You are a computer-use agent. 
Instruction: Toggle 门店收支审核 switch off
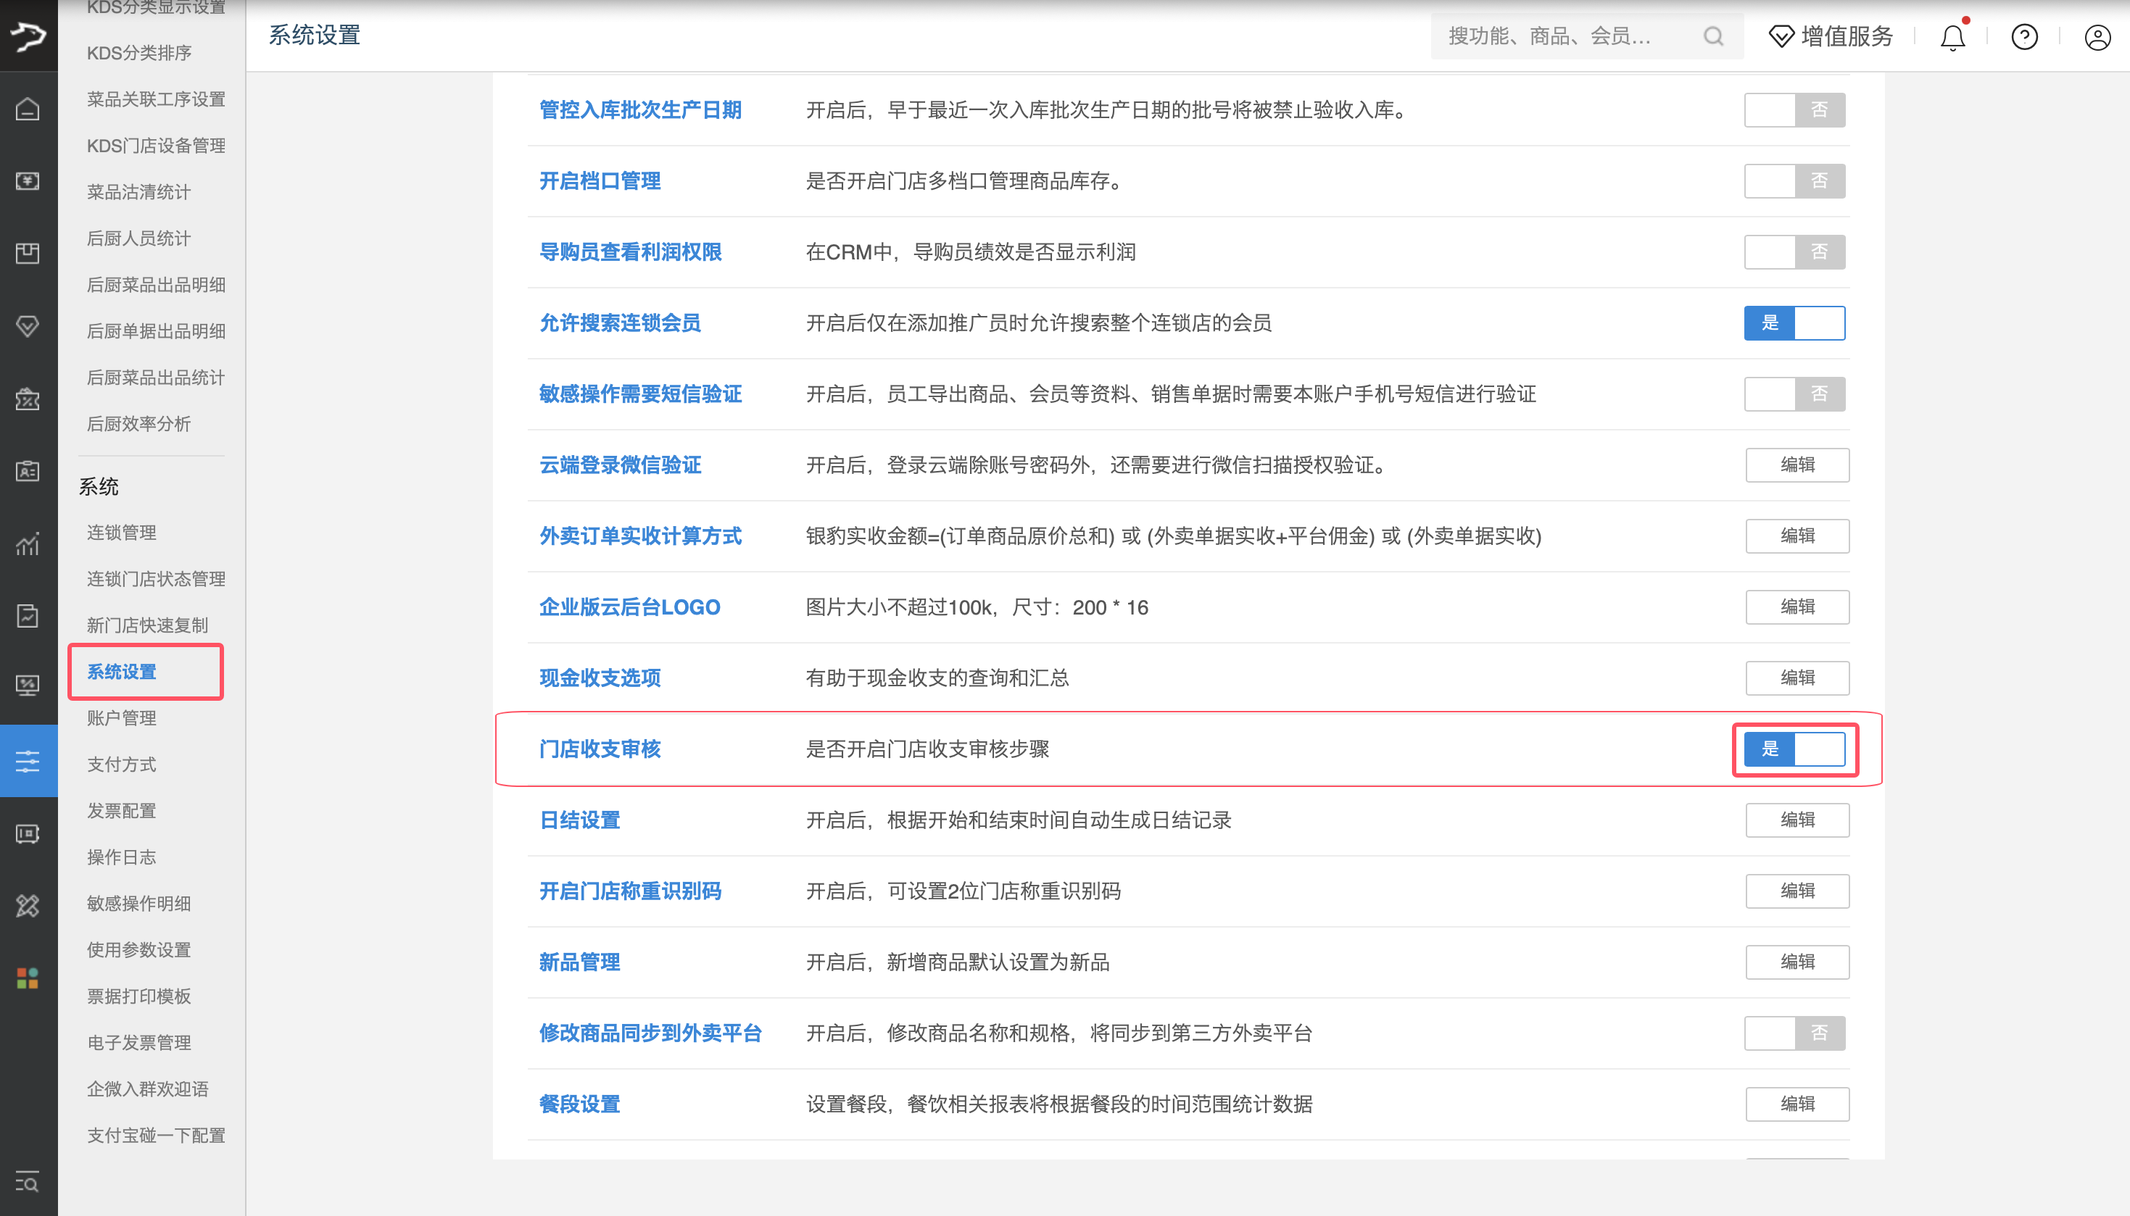1794,749
